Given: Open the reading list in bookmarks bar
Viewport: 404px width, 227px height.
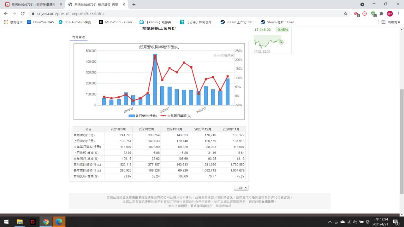Looking at the screenshot, I should coord(391,22).
